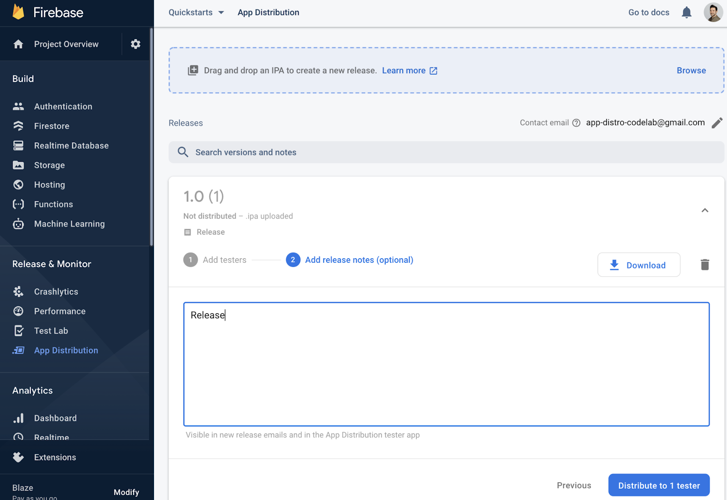Click Distribute to 1 tester button

pyautogui.click(x=659, y=485)
